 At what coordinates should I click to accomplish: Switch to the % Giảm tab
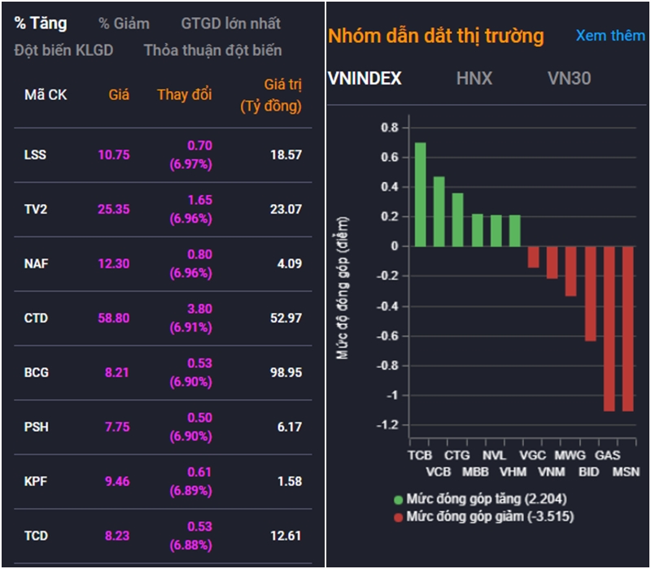click(x=124, y=24)
